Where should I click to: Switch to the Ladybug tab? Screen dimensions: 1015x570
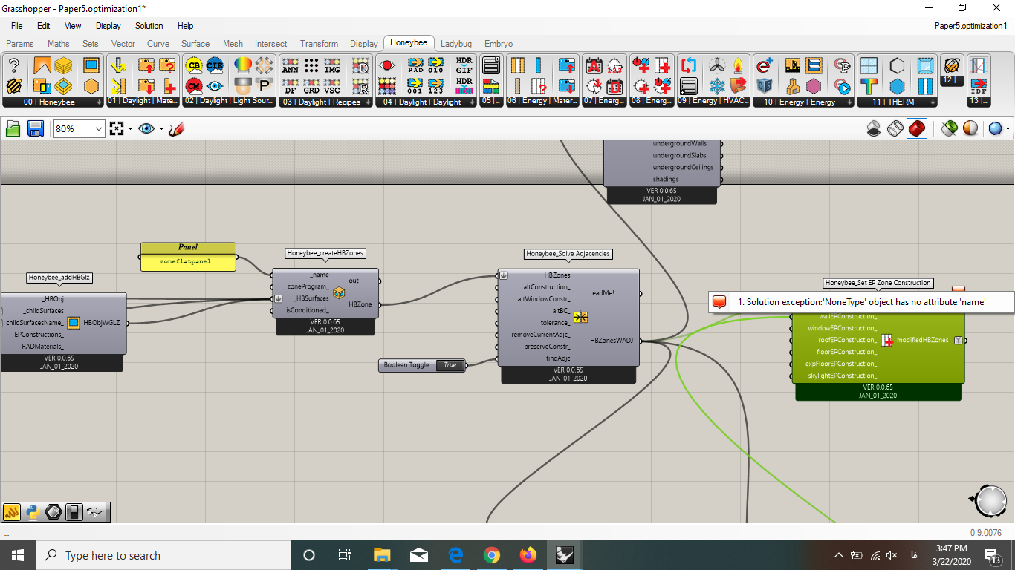tap(456, 44)
